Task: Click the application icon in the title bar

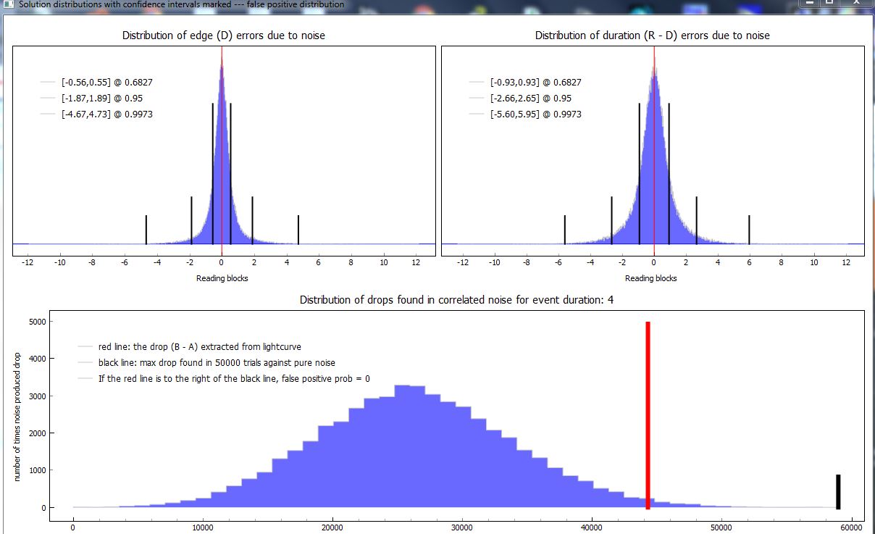Action: coord(8,4)
